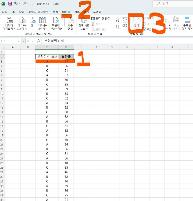Click the formula bar cancel X icon
193x201 pixels.
tap(28, 41)
